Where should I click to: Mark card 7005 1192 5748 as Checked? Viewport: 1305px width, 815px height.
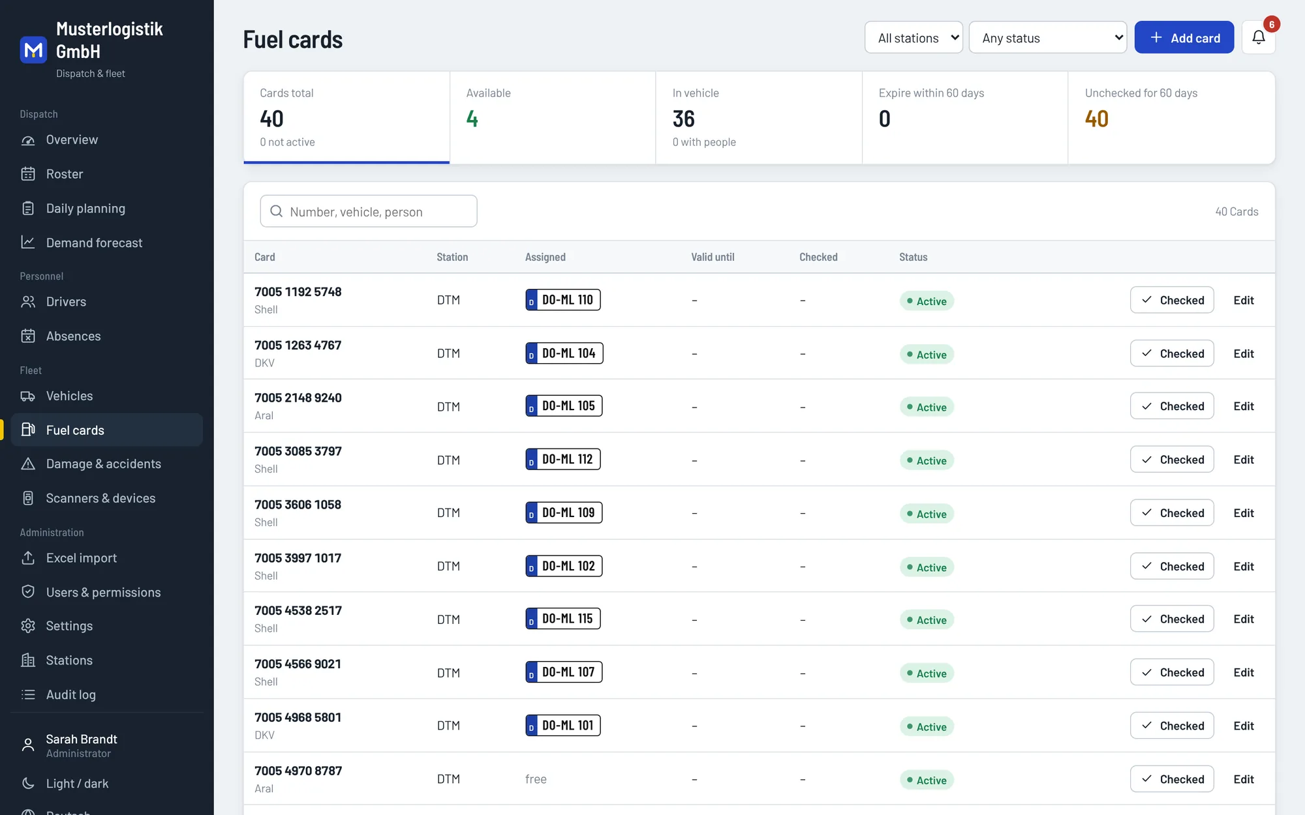pyautogui.click(x=1172, y=300)
